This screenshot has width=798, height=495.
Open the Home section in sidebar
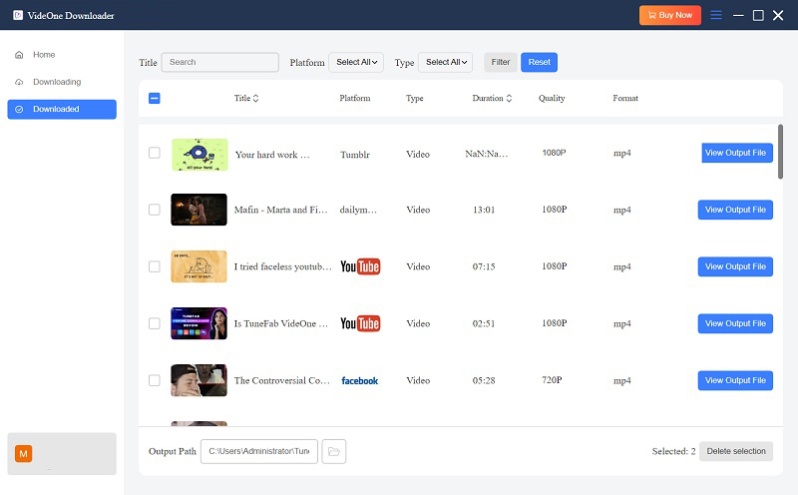click(44, 55)
